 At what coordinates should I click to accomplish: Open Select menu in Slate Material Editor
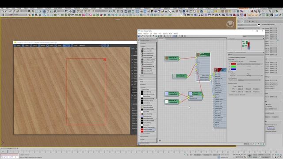[155, 34]
